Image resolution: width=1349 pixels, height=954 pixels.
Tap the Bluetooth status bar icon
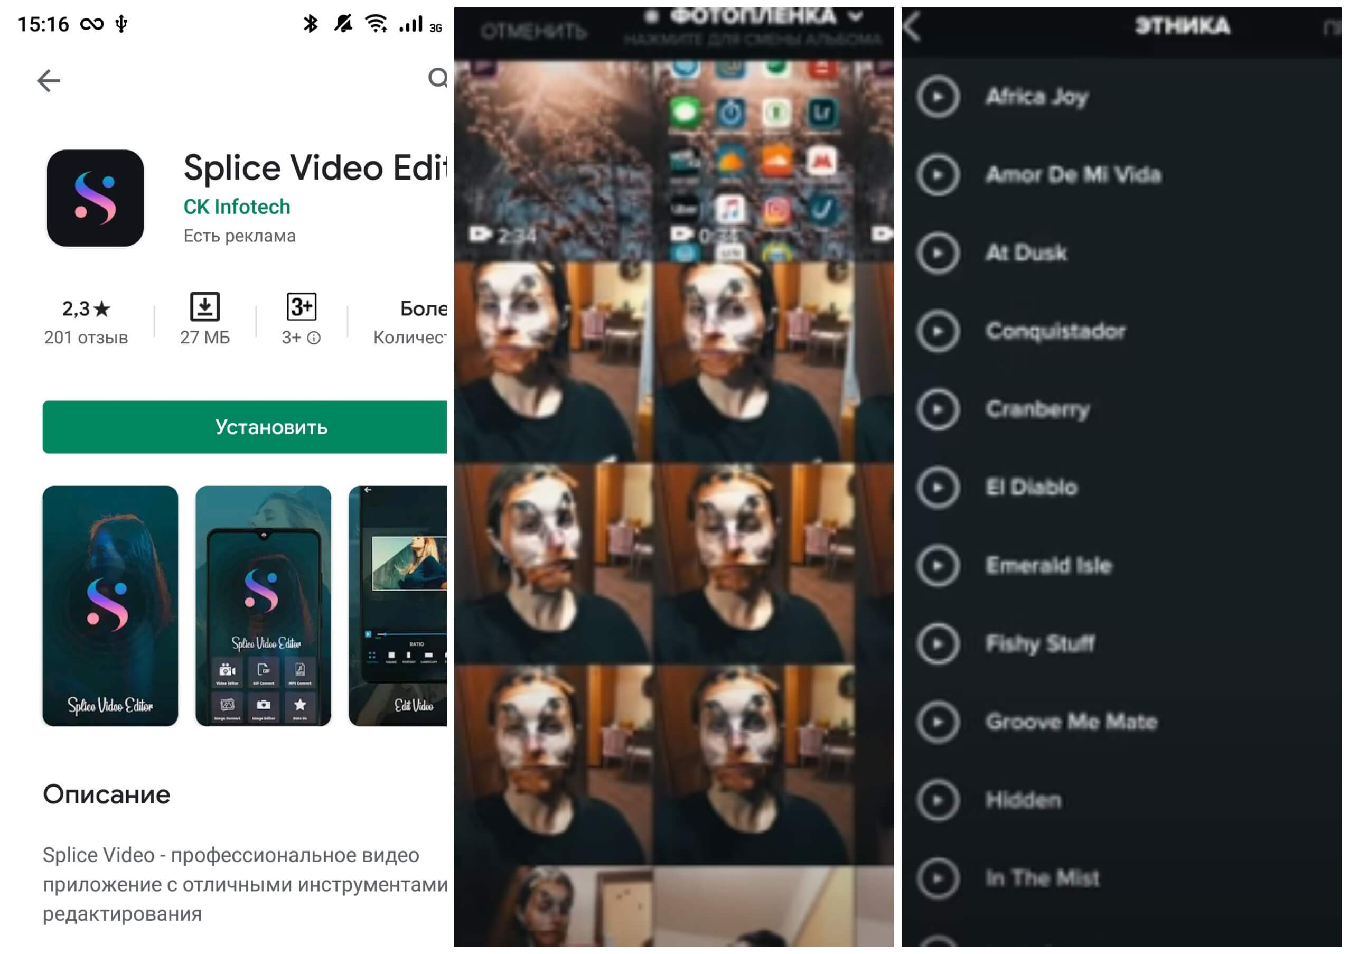point(310,23)
